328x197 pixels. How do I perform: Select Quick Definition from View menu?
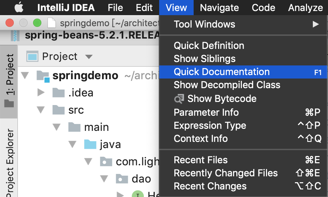point(243,45)
